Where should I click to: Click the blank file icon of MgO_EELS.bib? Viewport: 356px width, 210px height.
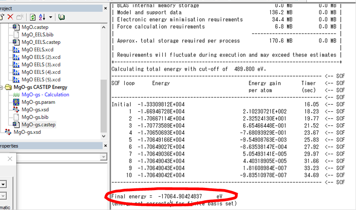16,35
